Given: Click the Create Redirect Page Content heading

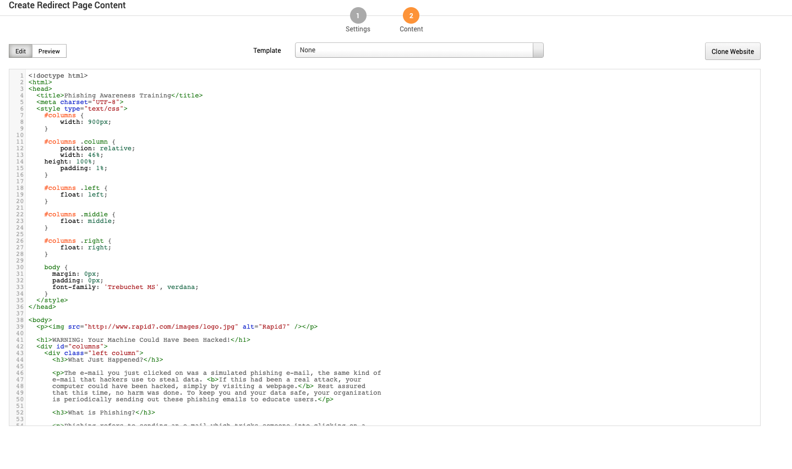Looking at the screenshot, I should click(x=67, y=6).
